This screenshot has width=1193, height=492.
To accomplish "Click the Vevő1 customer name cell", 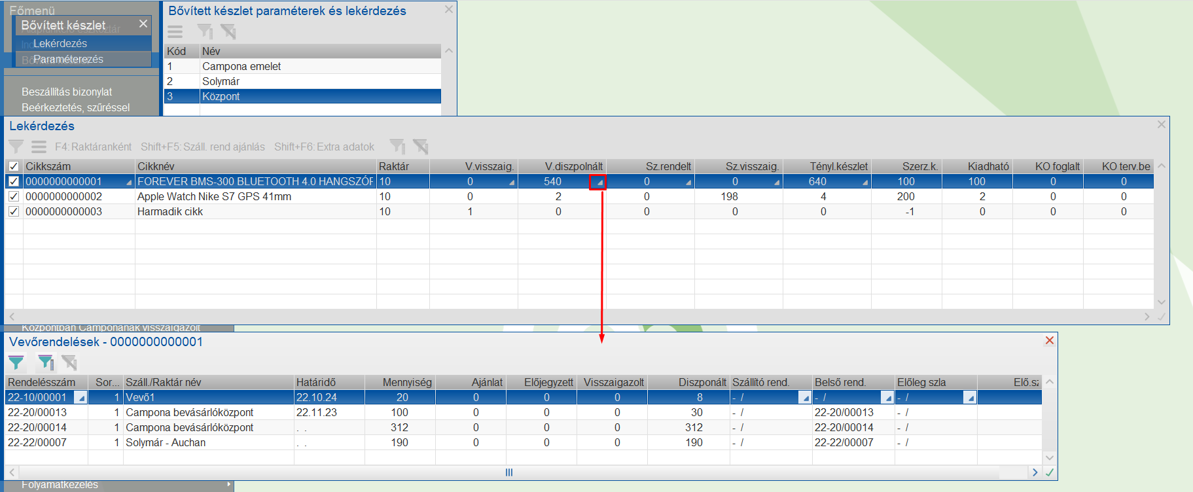I will coord(209,397).
